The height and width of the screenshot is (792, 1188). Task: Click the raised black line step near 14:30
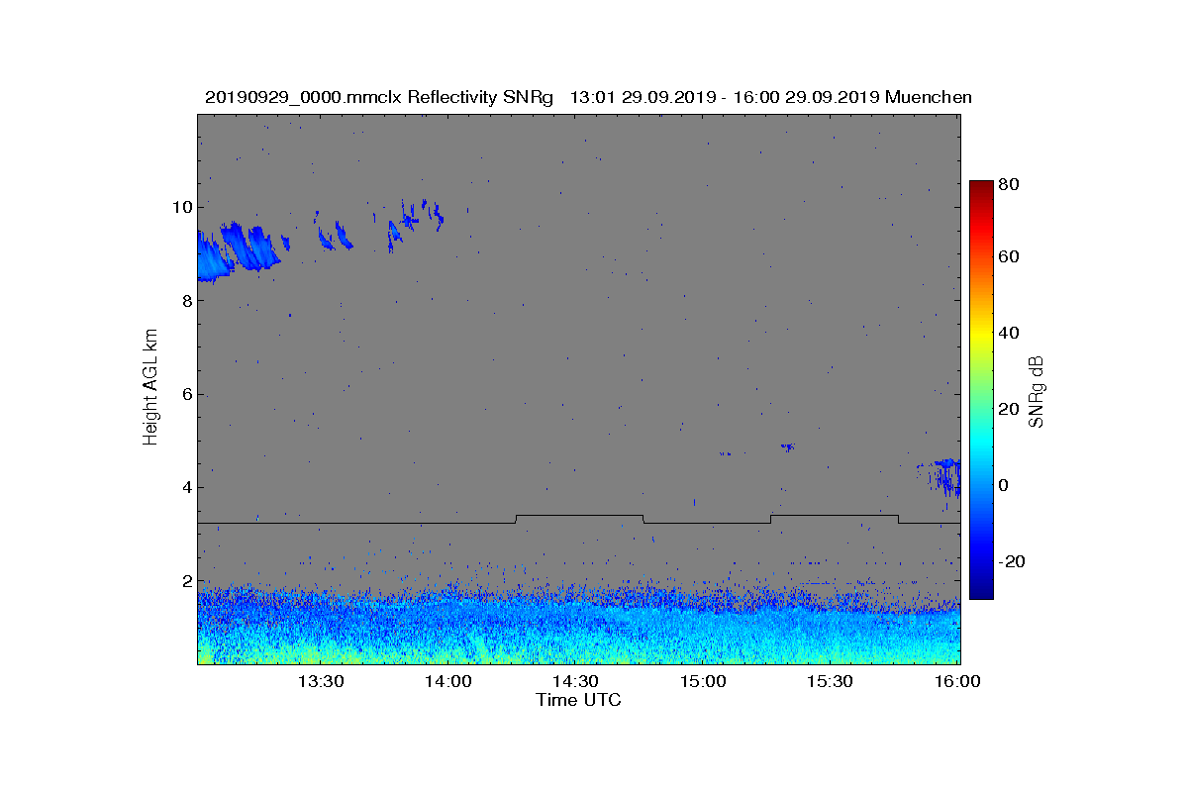pyautogui.click(x=579, y=516)
